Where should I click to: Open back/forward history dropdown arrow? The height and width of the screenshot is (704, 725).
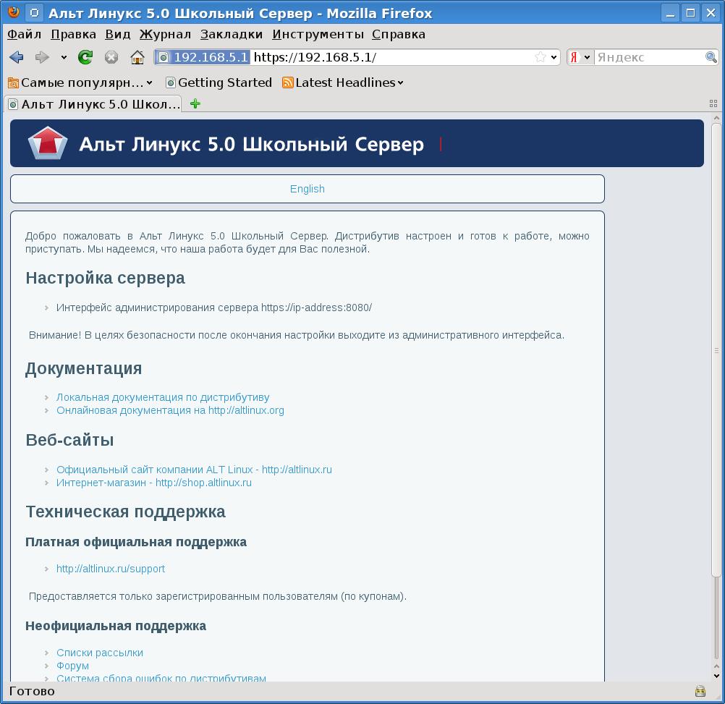click(x=64, y=57)
